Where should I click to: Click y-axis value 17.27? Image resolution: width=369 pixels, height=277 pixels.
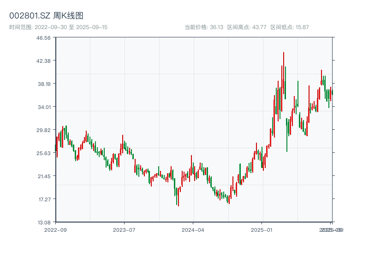(x=45, y=199)
